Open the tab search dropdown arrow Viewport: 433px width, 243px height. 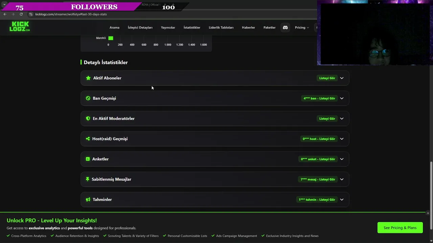tap(4, 4)
